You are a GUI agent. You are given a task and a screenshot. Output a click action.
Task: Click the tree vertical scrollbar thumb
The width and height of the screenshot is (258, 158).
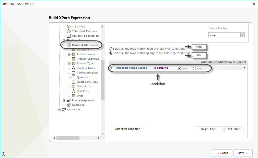102,80
